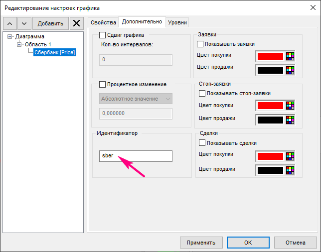Click the Идентификатор field containing sber
This screenshot has height=252, width=321.
pyautogui.click(x=136, y=156)
